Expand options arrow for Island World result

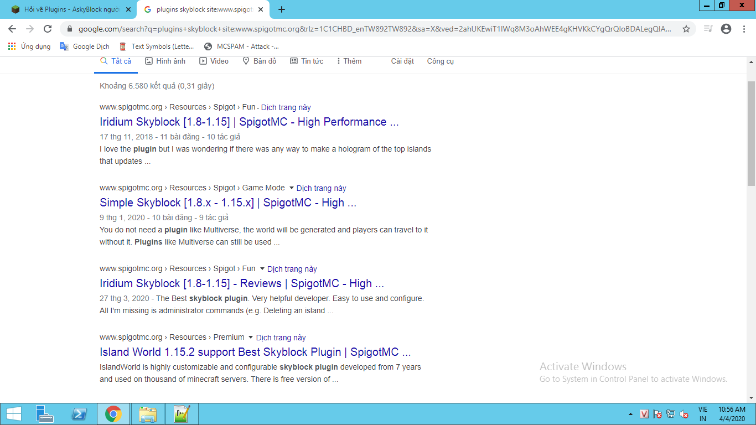point(251,338)
